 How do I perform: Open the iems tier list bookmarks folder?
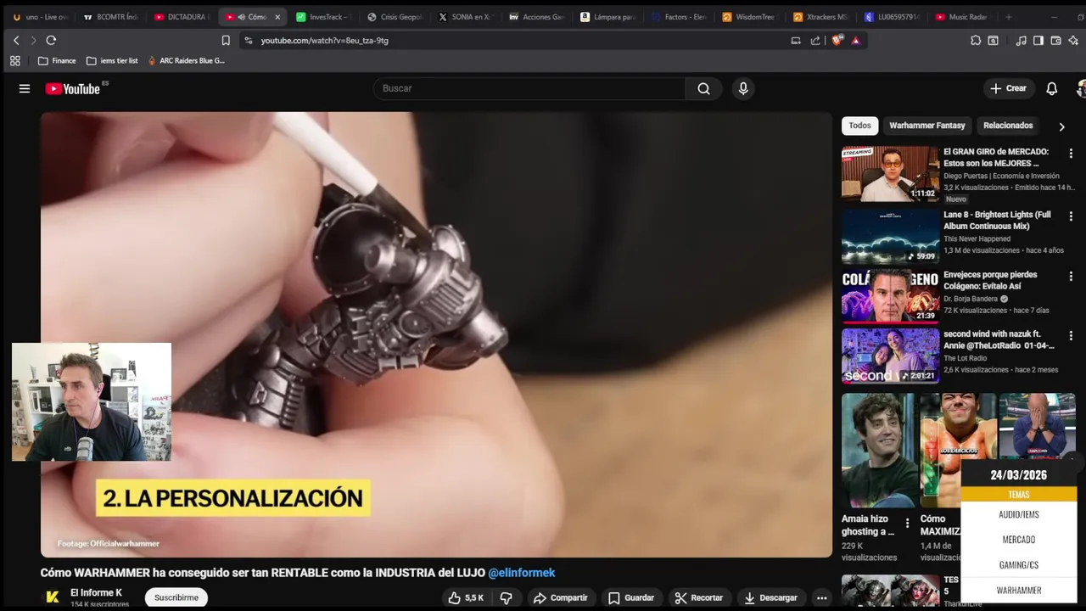112,60
